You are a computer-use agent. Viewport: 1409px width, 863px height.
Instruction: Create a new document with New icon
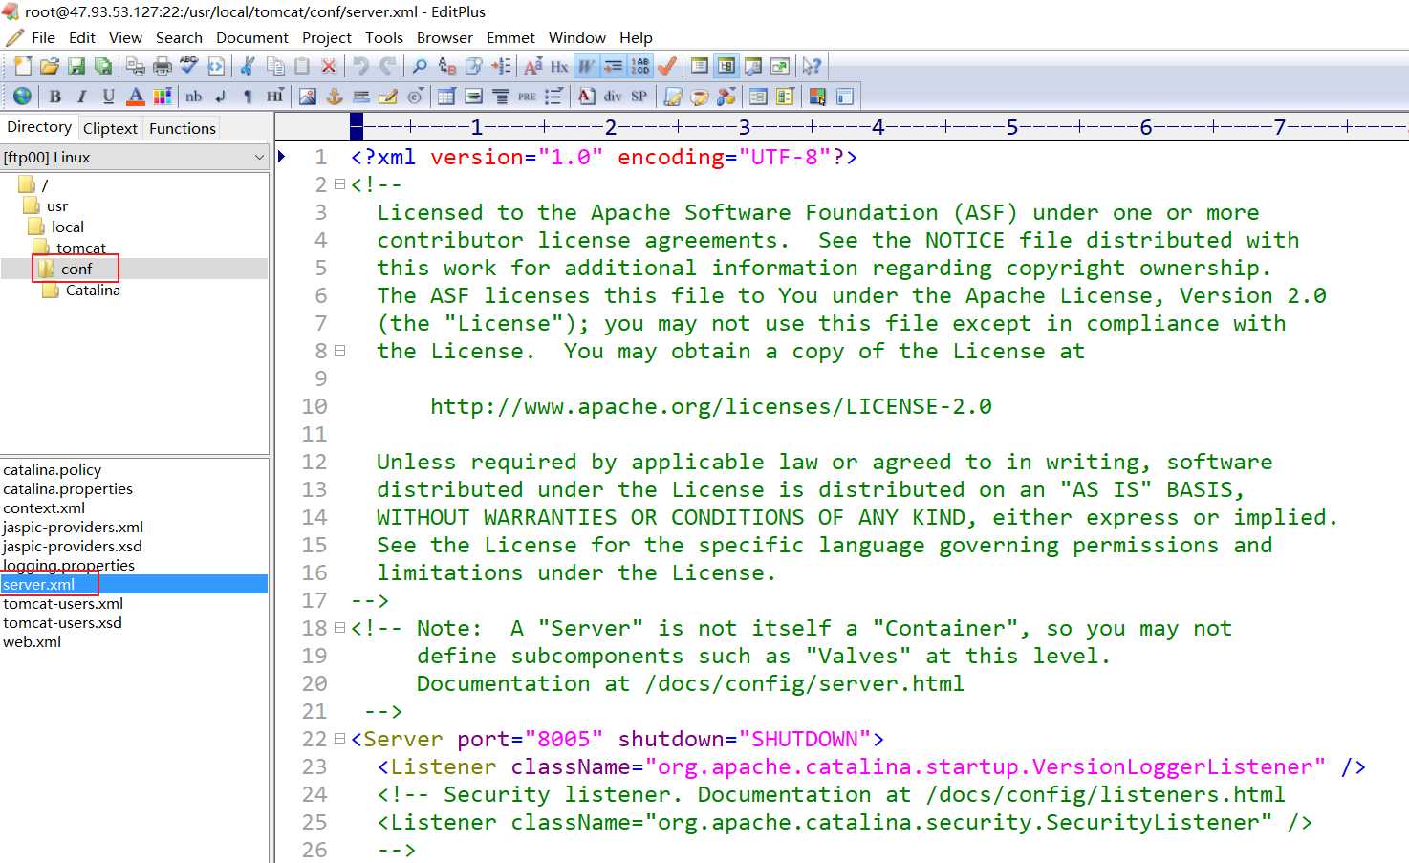[23, 66]
